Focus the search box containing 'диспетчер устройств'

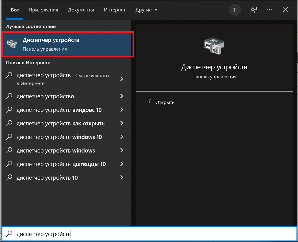[149, 234]
